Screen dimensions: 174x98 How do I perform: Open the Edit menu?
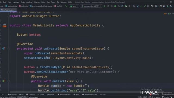(x=5, y=2)
